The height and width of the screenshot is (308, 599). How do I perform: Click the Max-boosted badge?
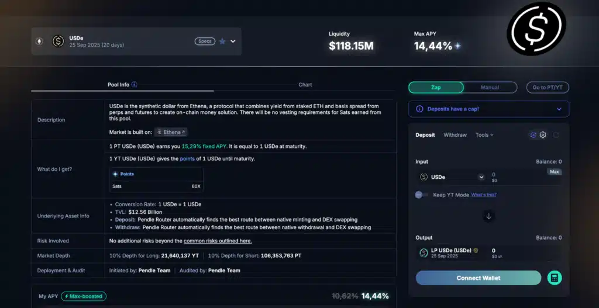click(84, 296)
